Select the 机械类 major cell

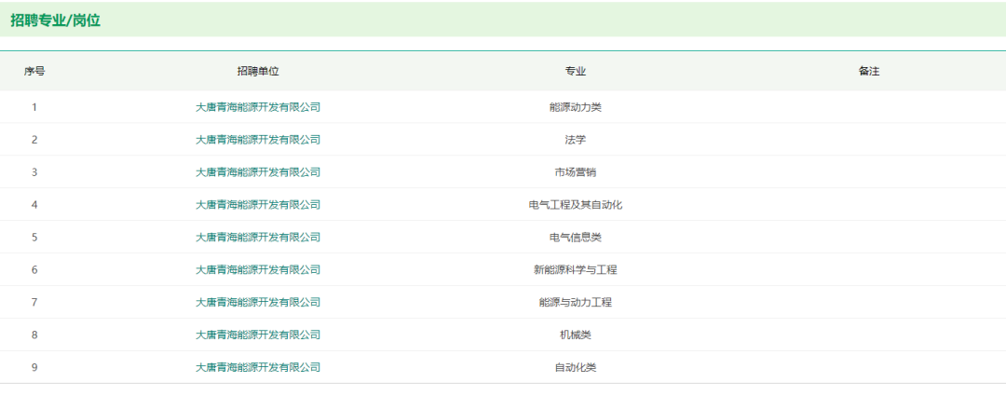[575, 335]
